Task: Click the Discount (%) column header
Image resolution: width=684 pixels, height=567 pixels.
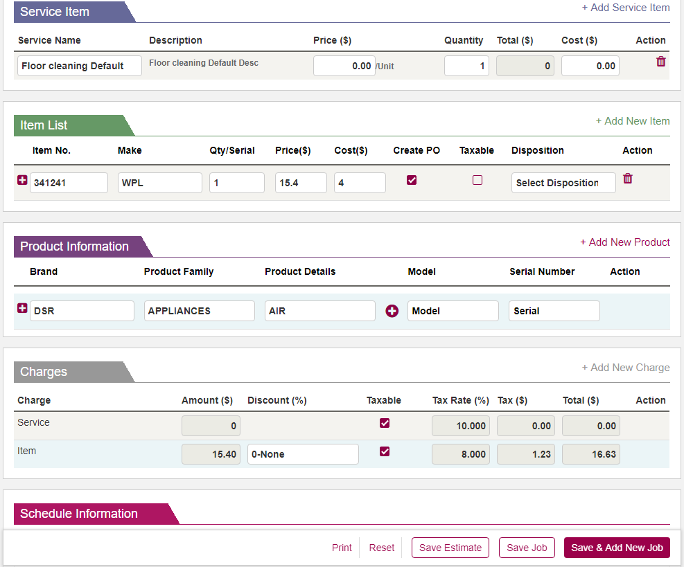Action: (277, 401)
